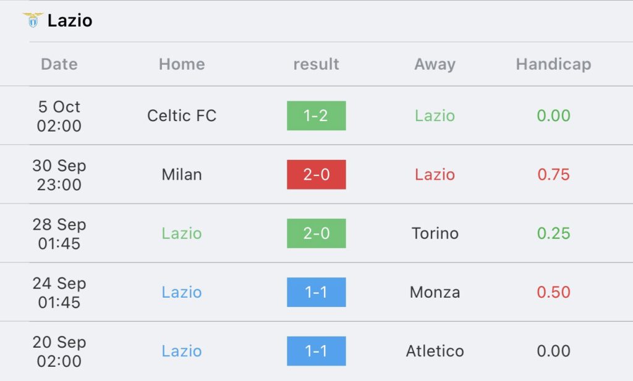Select the Home column header
The width and height of the screenshot is (633, 381).
182,64
